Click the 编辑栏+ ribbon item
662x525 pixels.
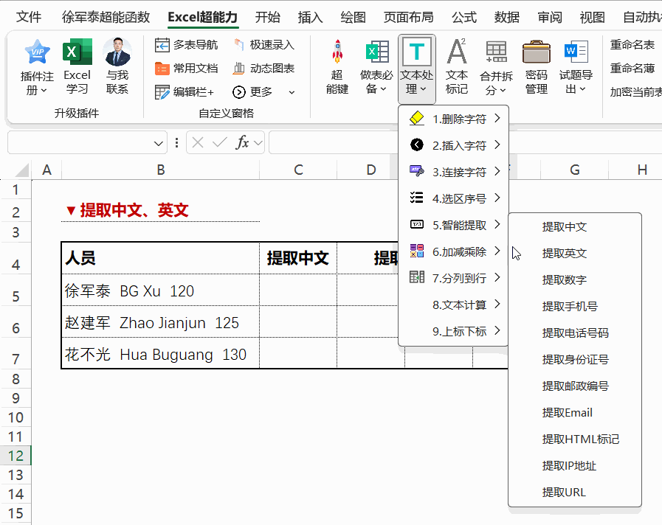[185, 92]
